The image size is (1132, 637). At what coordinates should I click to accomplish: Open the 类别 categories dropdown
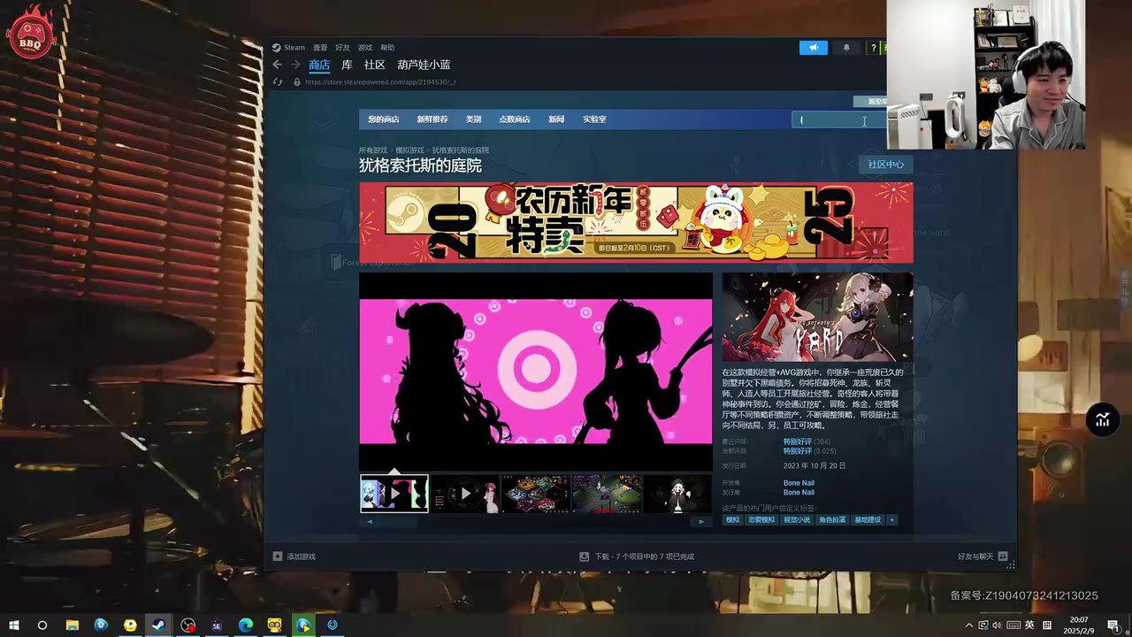[473, 119]
